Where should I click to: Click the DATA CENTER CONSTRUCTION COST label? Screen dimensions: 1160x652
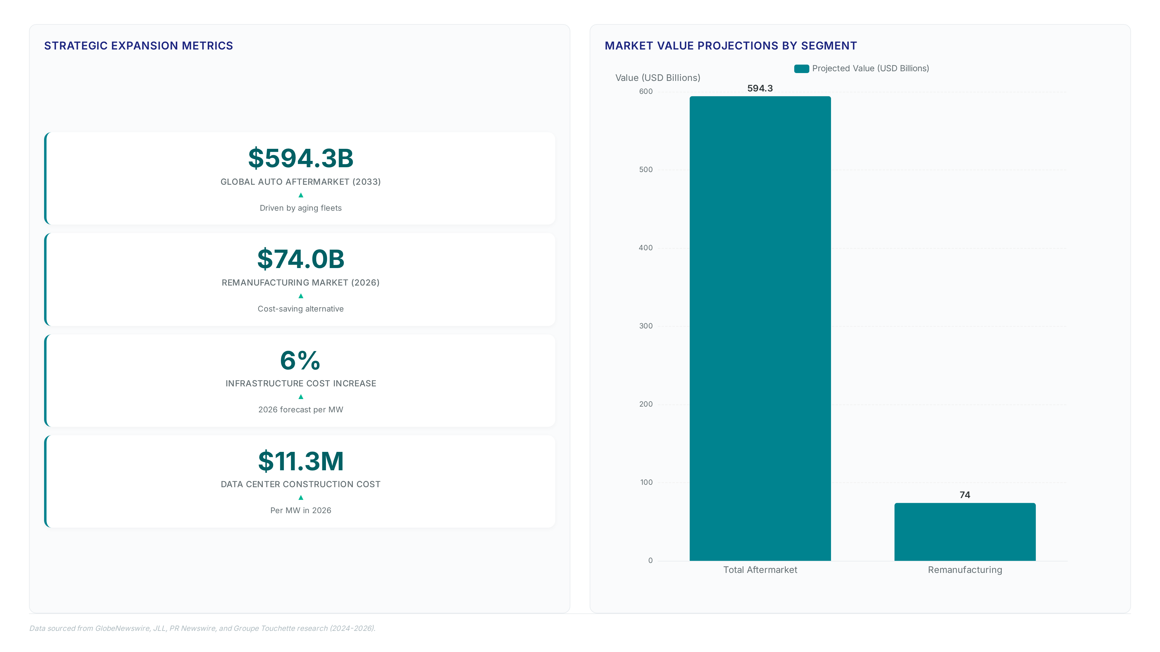301,484
